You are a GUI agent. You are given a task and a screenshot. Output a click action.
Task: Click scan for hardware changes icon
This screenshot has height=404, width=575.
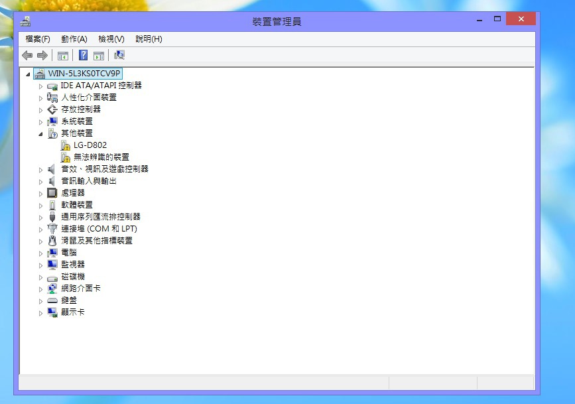coord(119,55)
